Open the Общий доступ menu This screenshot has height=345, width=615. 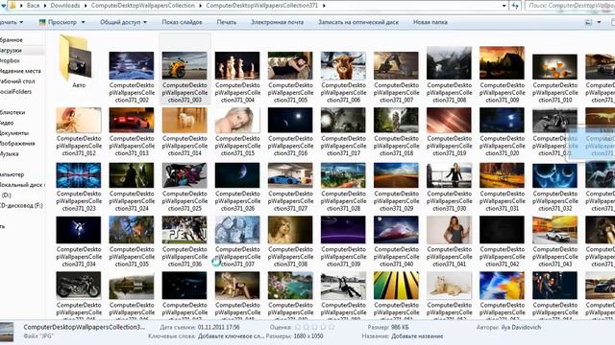click(123, 22)
